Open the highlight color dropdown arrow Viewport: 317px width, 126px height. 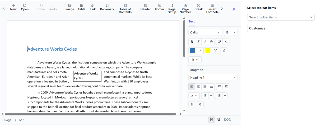click(x=216, y=51)
